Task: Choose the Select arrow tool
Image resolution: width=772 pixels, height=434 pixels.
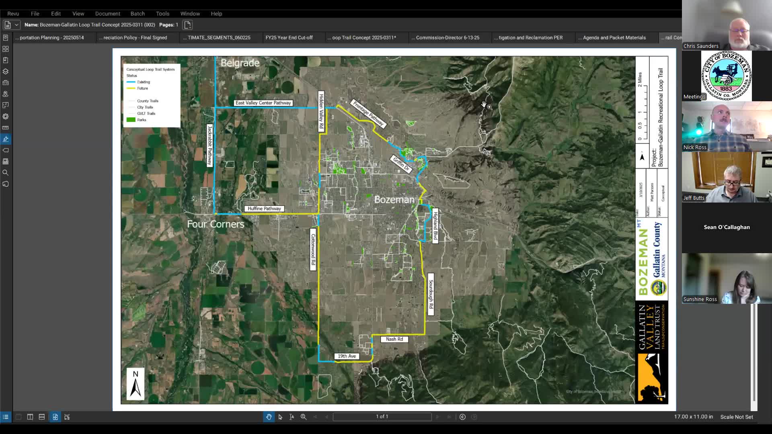Action: 280,417
